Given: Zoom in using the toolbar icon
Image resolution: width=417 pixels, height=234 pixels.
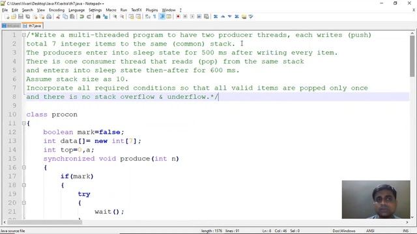Looking at the screenshot, I should [115, 17].
